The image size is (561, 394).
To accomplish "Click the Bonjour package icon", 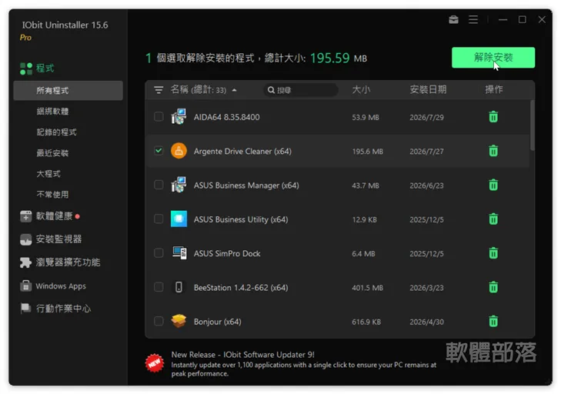I will [179, 321].
